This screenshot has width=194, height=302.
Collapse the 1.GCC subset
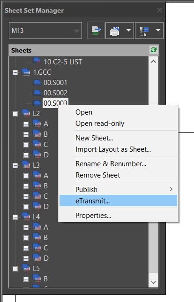15,73
